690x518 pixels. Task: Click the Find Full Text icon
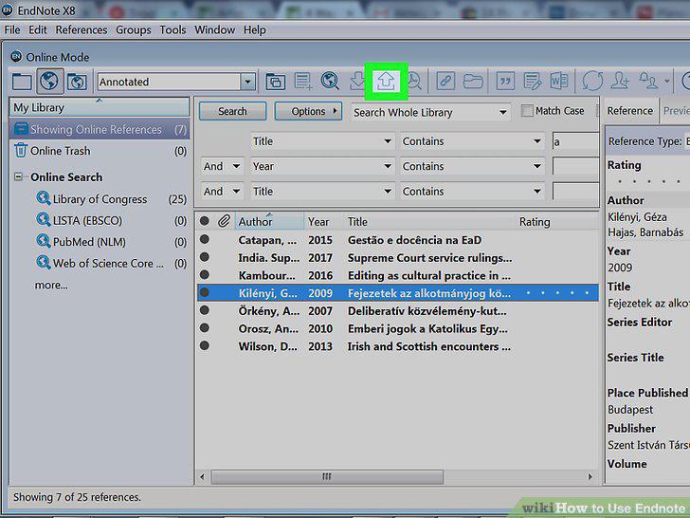pyautogui.click(x=414, y=81)
